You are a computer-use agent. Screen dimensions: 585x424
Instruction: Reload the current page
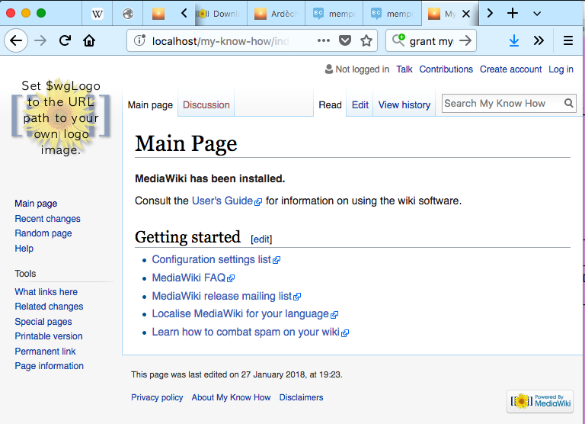[x=65, y=40]
